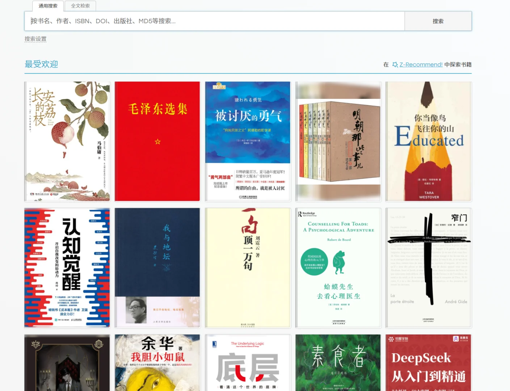Open the dark throne illustrated book cover
The height and width of the screenshot is (391, 510).
point(67,363)
